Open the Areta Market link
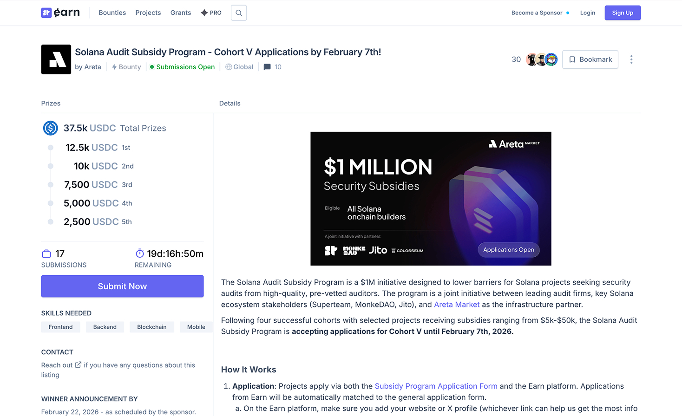The image size is (682, 416). pos(457,305)
